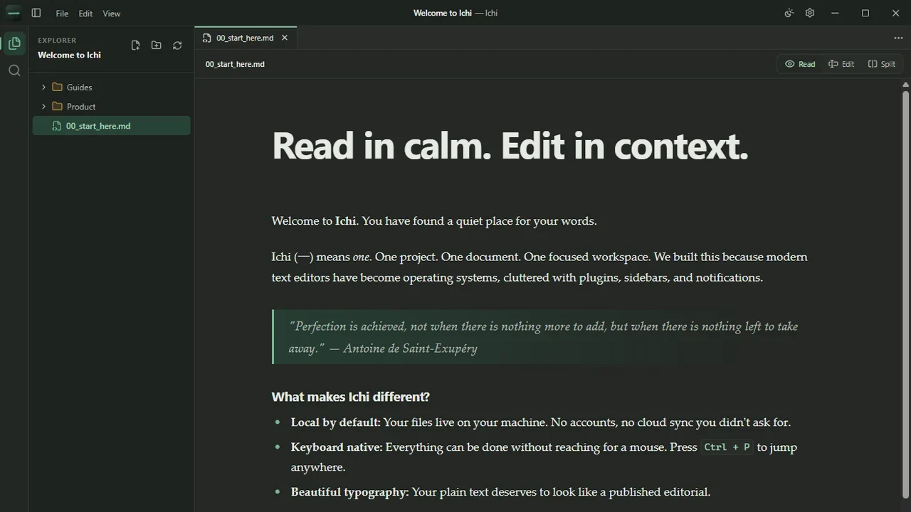This screenshot has width=911, height=512.
Task: Click the scrollbar up arrow
Action: (905, 84)
